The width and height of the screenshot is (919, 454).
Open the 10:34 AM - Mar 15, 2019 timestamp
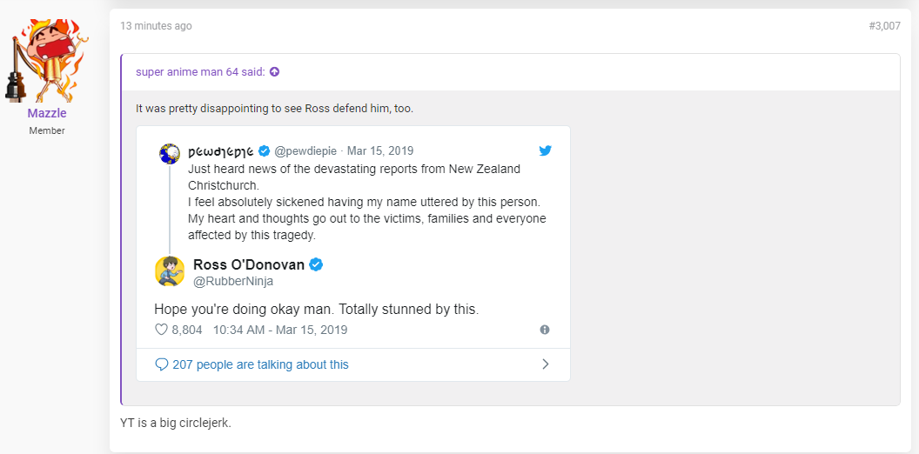(x=280, y=330)
